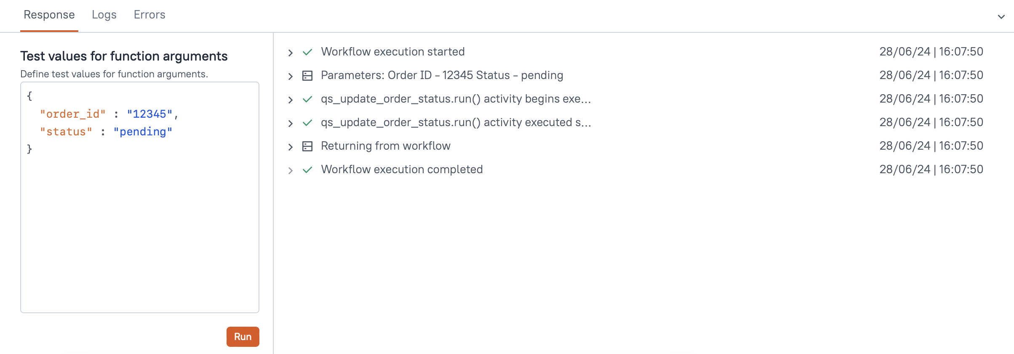Image resolution: width=1014 pixels, height=354 pixels.
Task: Click the success checkmark on Workflow execution started
Action: (307, 52)
